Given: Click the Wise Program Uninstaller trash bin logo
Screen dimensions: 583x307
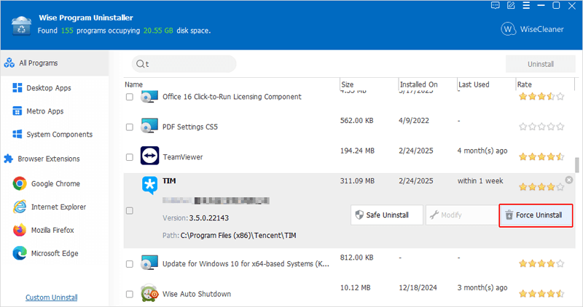Looking at the screenshot, I should coord(22,25).
